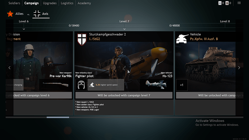
Task: Click the campaign level 6 unlock bar
Action: coord(39,95)
